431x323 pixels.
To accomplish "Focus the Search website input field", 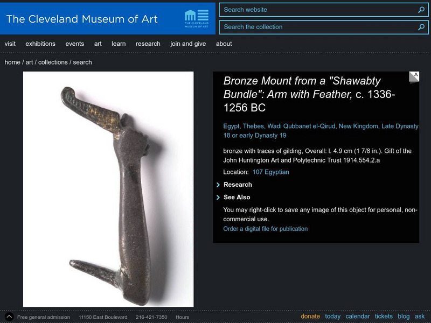I will pos(318,10).
